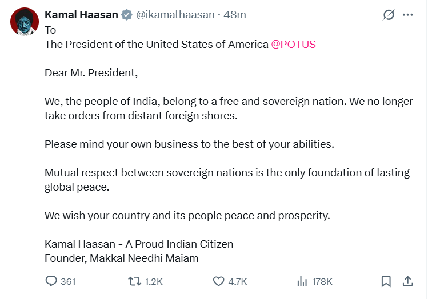The width and height of the screenshot is (428, 299).
Task: Open the three-dot More options menu
Action: click(x=407, y=15)
